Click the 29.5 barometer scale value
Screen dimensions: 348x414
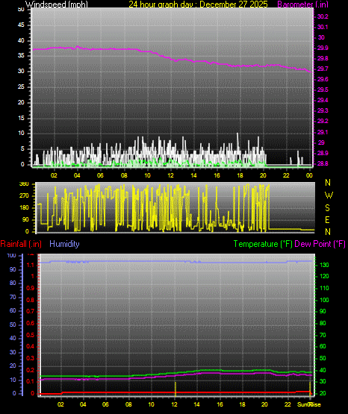[x=323, y=90]
